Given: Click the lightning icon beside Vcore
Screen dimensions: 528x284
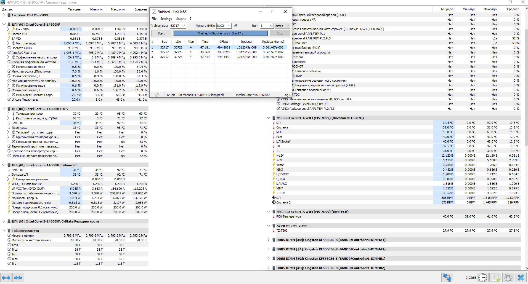Looking at the screenshot, I should [x=274, y=165].
